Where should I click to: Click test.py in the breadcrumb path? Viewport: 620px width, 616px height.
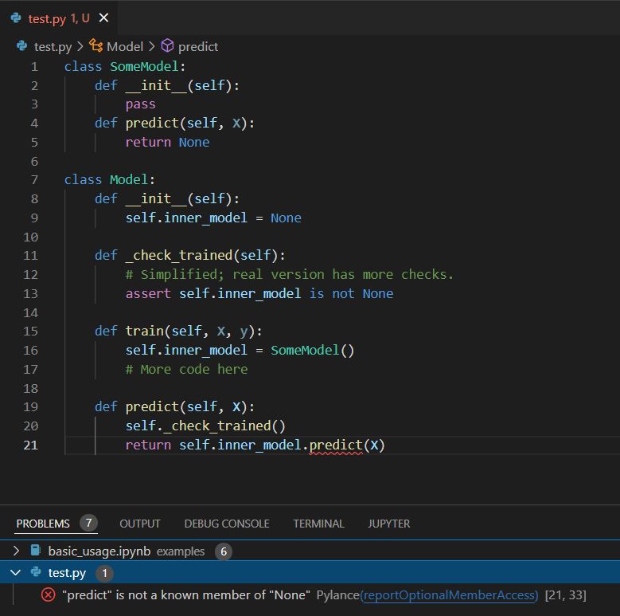point(53,47)
